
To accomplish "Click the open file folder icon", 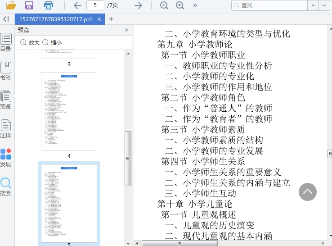I will (11, 5).
